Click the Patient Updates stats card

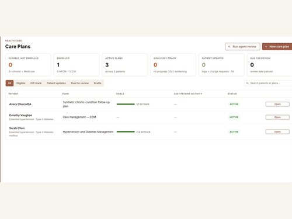[x=221, y=65]
